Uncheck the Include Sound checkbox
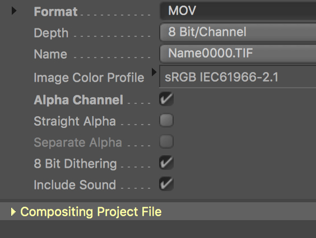The width and height of the screenshot is (316, 238). click(166, 184)
